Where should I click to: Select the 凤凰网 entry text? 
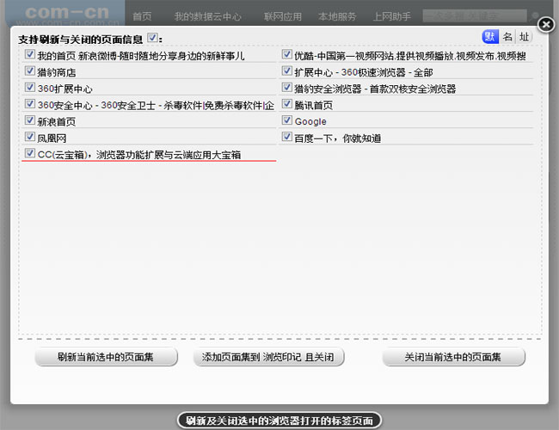click(52, 138)
